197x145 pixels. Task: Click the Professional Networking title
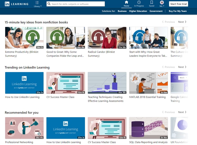(x=19, y=142)
